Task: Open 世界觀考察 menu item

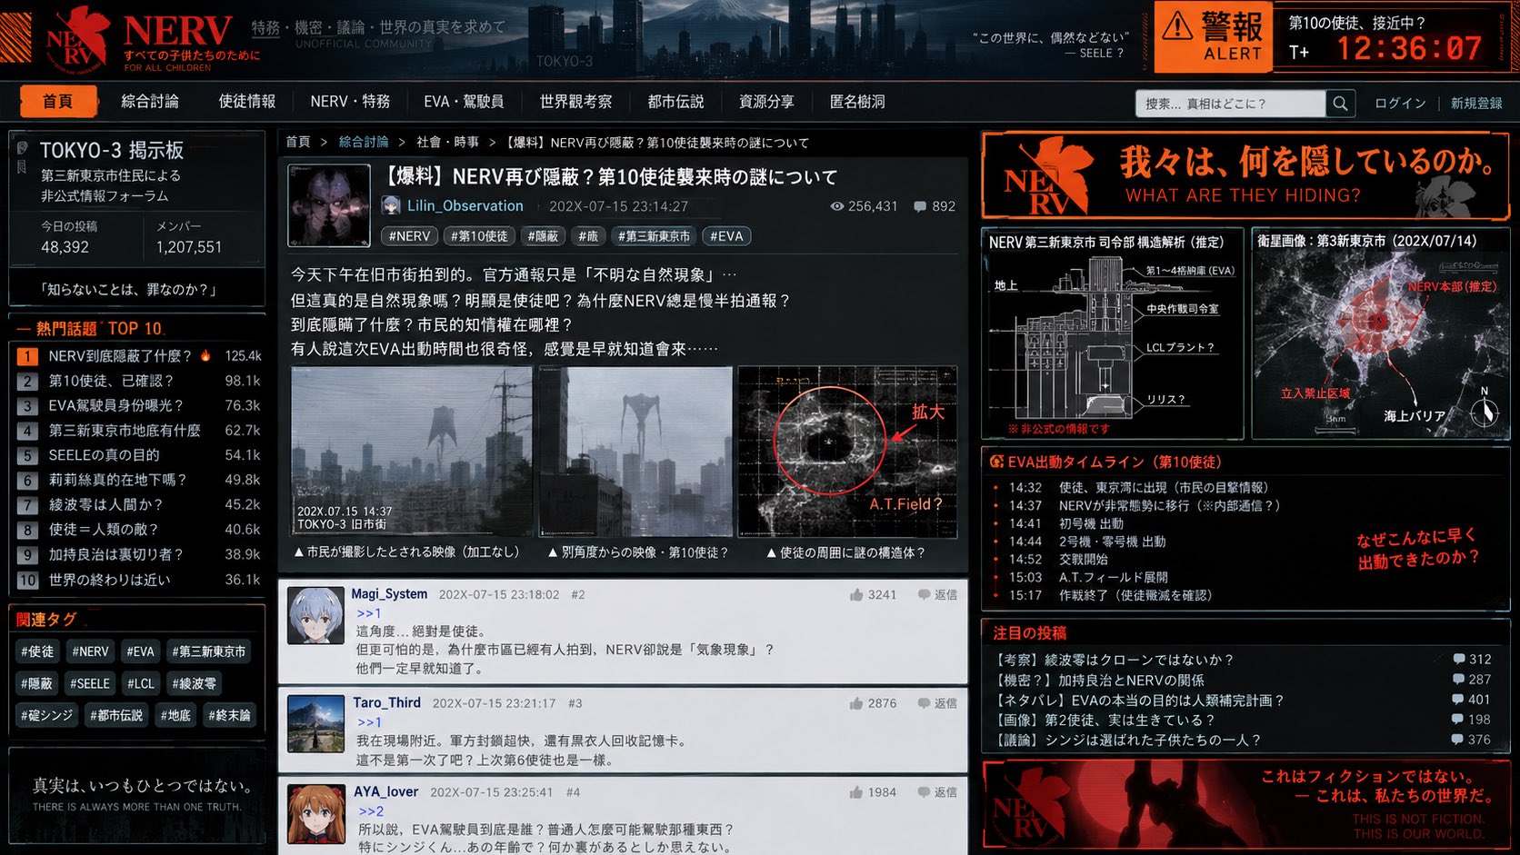Action: (575, 102)
